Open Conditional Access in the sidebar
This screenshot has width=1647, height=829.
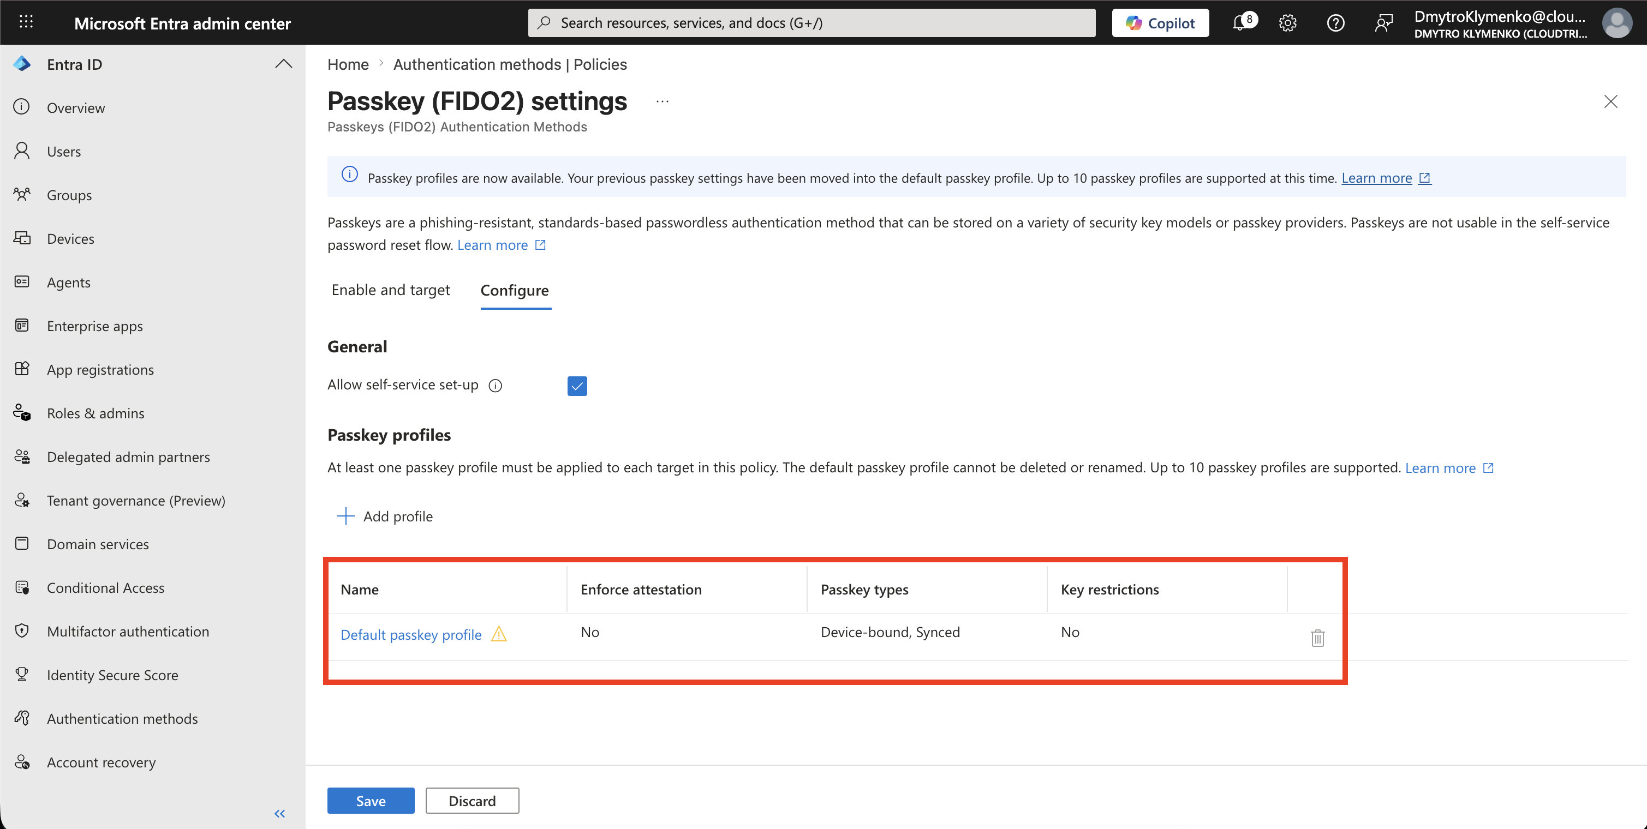[105, 587]
